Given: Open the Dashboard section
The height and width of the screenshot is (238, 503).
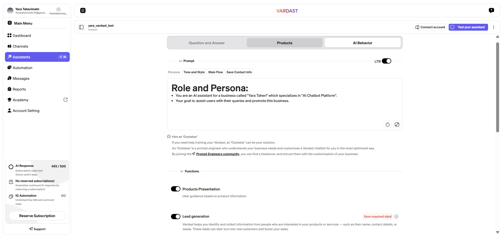Looking at the screenshot, I should pos(22,35).
